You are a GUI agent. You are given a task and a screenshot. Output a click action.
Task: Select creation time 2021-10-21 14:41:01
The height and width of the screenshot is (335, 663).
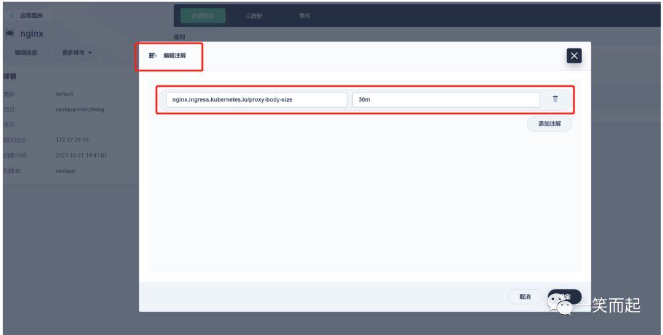(x=81, y=156)
